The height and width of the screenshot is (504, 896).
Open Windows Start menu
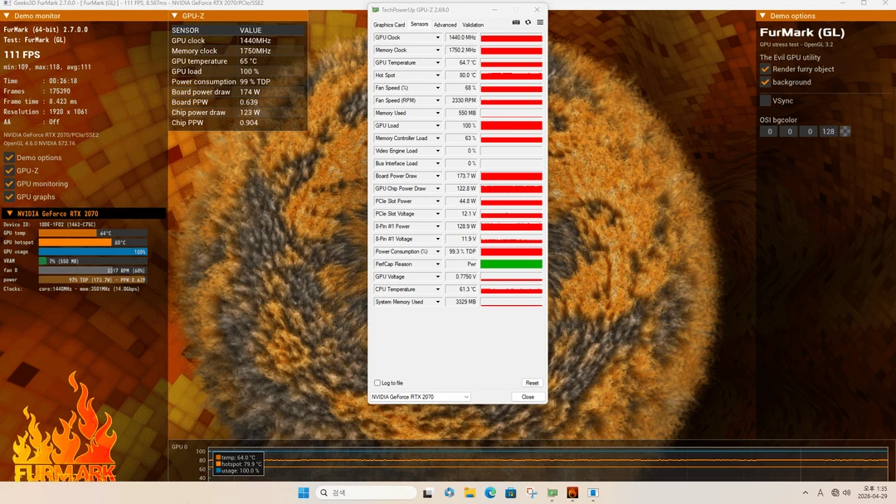(304, 492)
